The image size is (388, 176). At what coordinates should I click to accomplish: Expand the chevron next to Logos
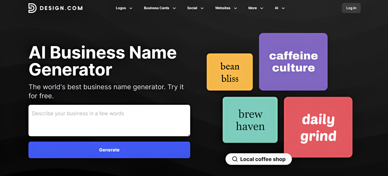(x=131, y=8)
